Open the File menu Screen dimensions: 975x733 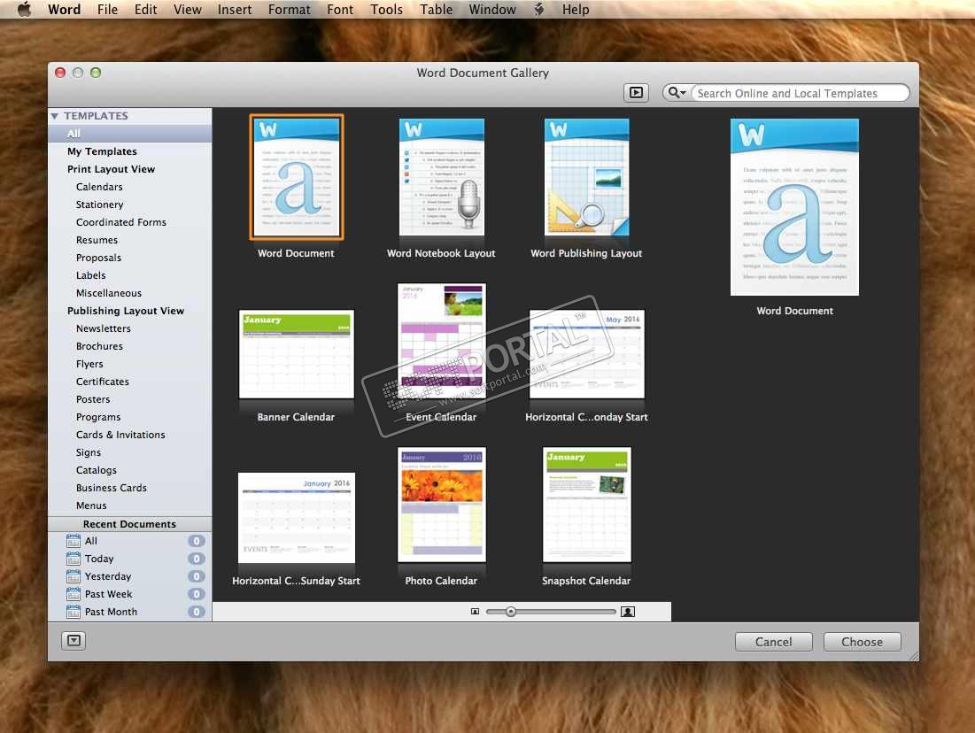point(107,10)
